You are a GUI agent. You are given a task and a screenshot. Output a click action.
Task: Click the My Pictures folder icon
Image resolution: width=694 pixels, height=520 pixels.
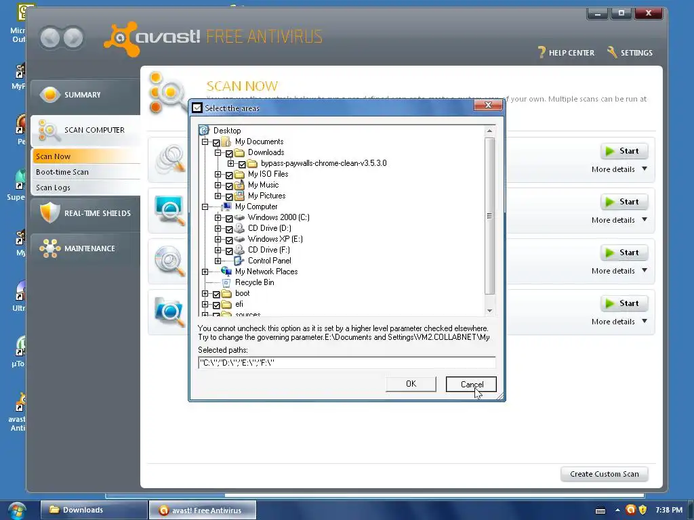(x=239, y=196)
